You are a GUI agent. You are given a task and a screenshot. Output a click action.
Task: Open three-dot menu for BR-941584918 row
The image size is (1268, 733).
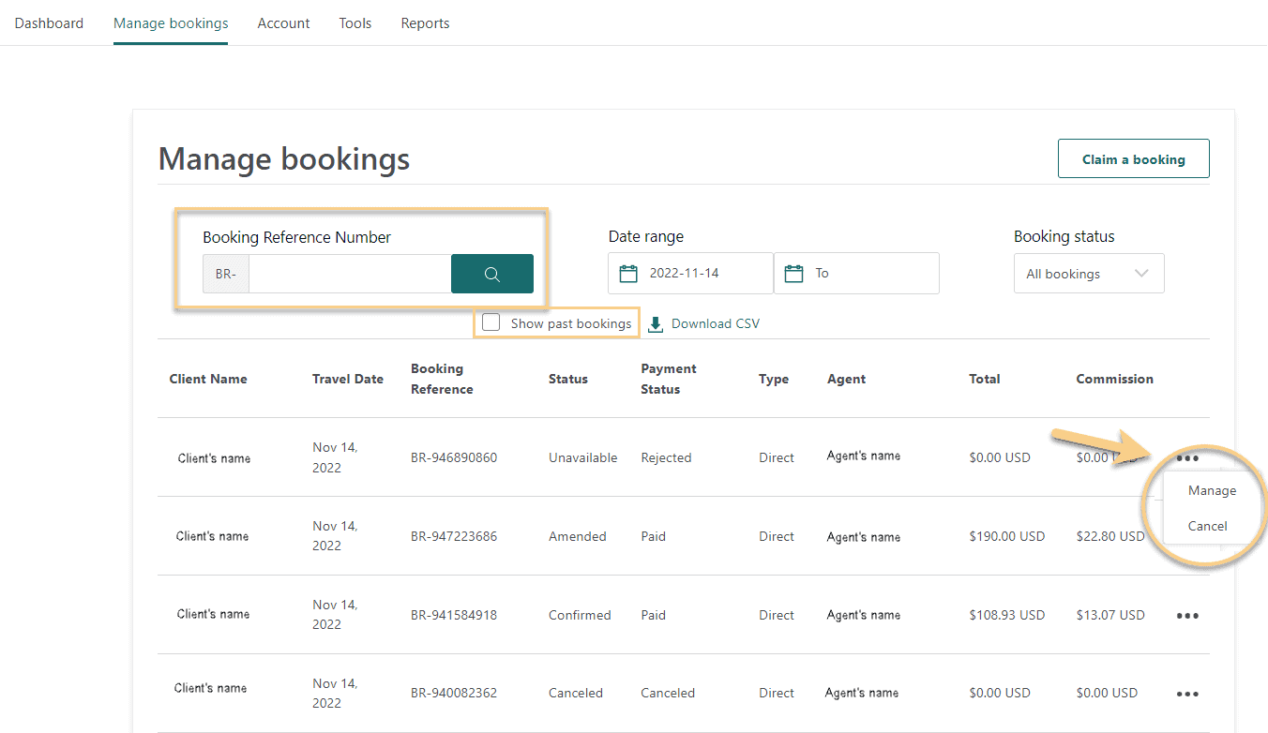(1187, 616)
